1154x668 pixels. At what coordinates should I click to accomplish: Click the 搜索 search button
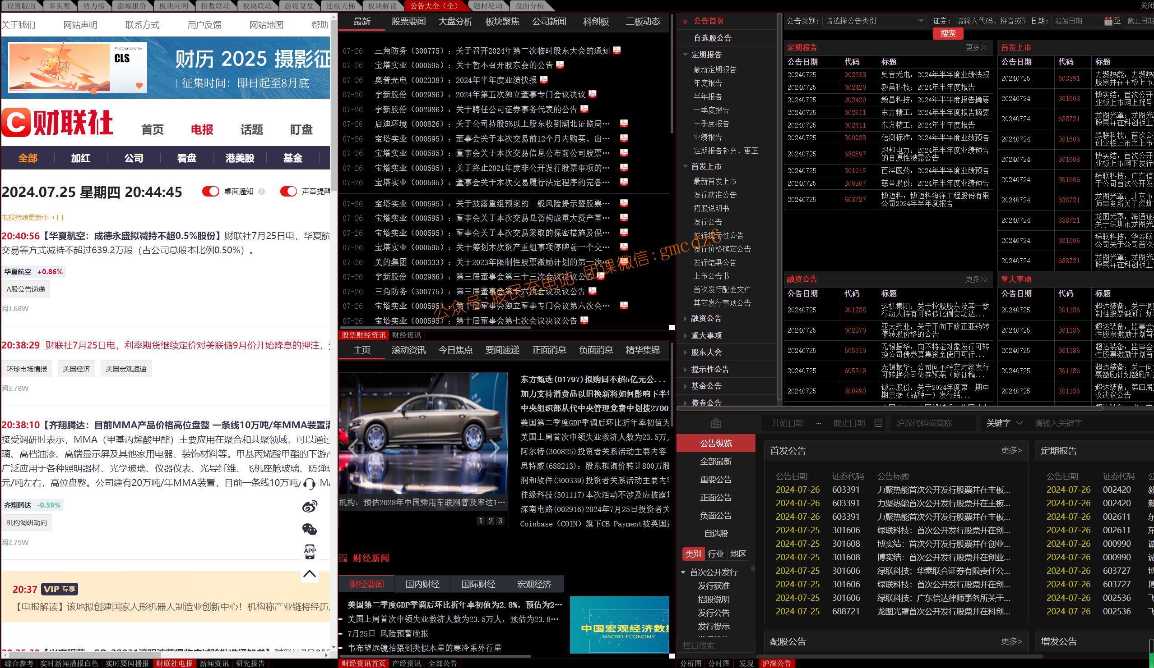[x=947, y=33]
